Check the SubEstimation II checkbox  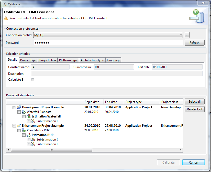pyautogui.click(x=29, y=144)
